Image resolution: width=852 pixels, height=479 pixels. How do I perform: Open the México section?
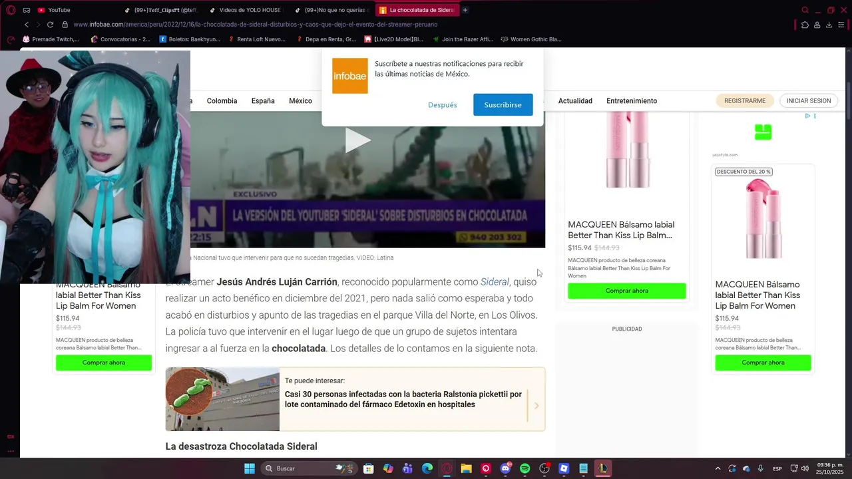point(300,101)
